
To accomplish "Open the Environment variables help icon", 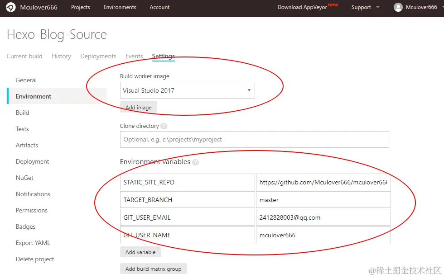I will pyautogui.click(x=195, y=162).
